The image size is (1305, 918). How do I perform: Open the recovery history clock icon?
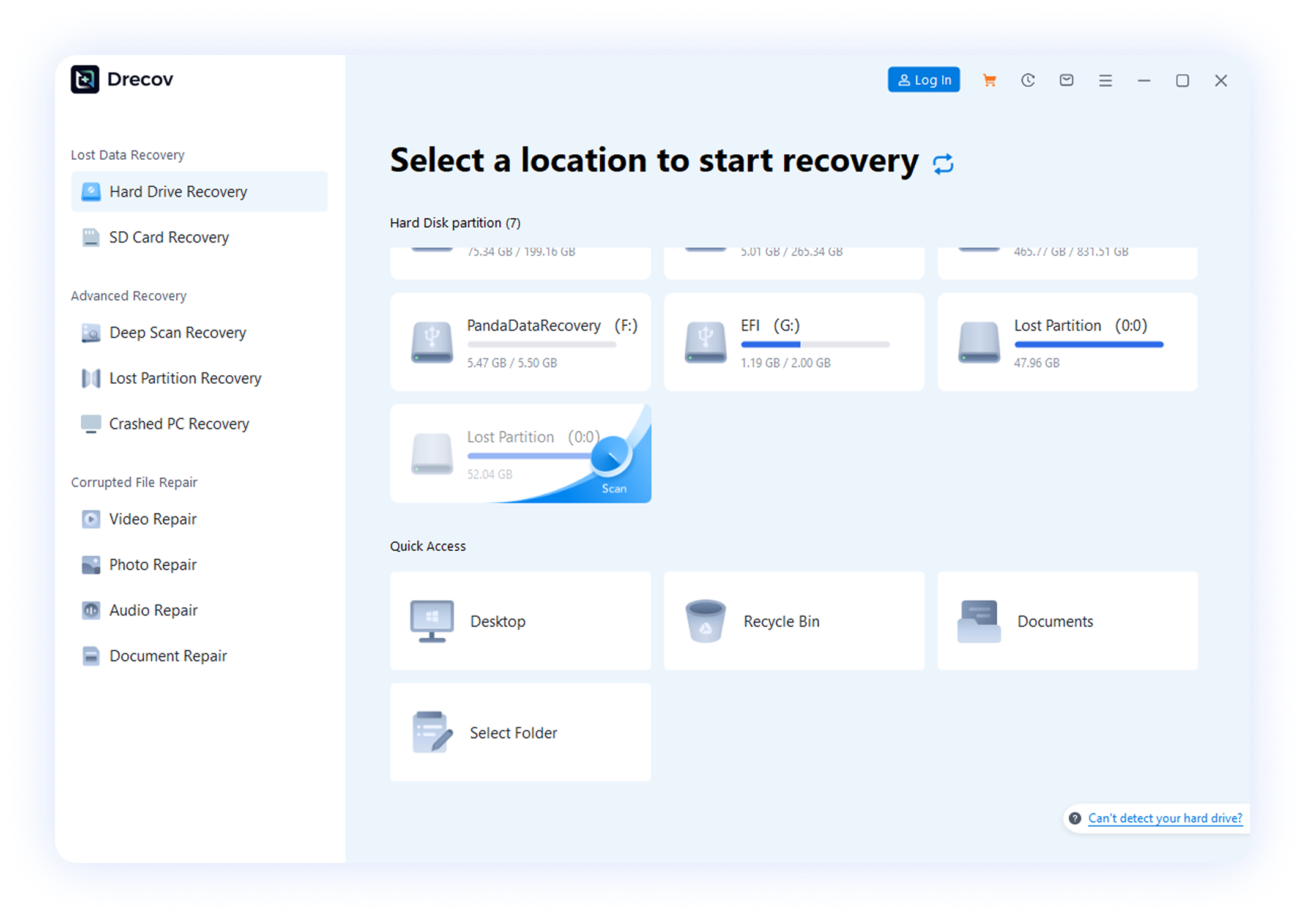[x=1028, y=80]
